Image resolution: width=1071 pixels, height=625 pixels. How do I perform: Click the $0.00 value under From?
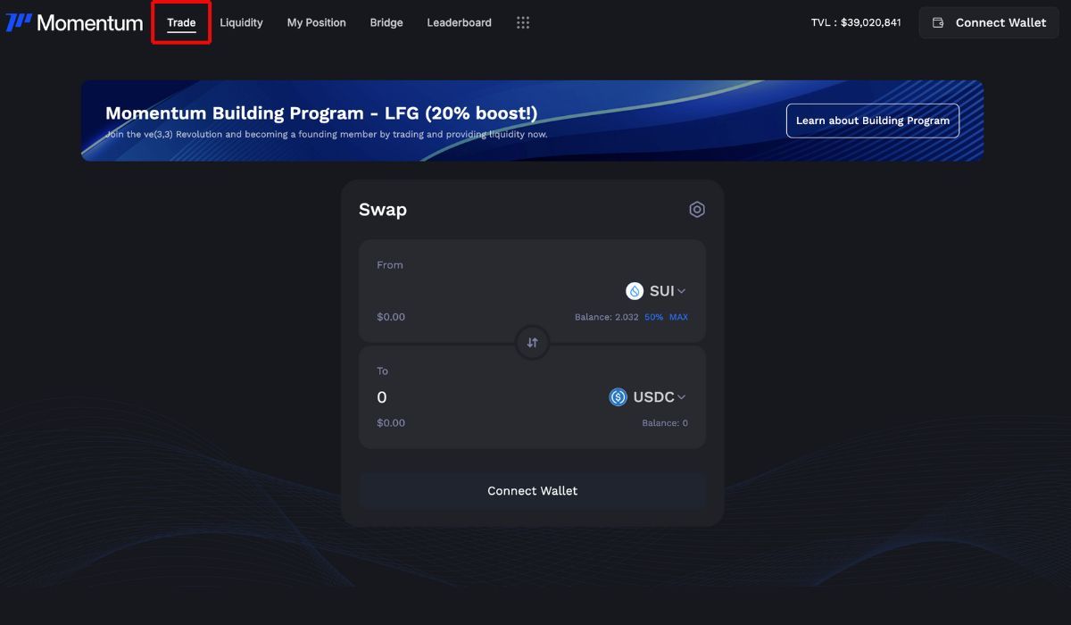[391, 317]
